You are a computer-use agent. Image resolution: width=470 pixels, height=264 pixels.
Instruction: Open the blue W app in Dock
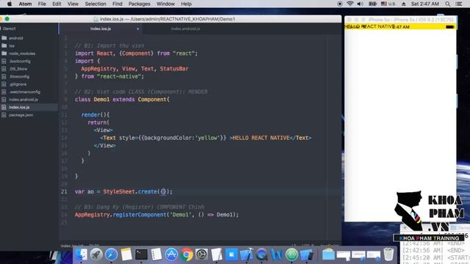[x=277, y=254]
